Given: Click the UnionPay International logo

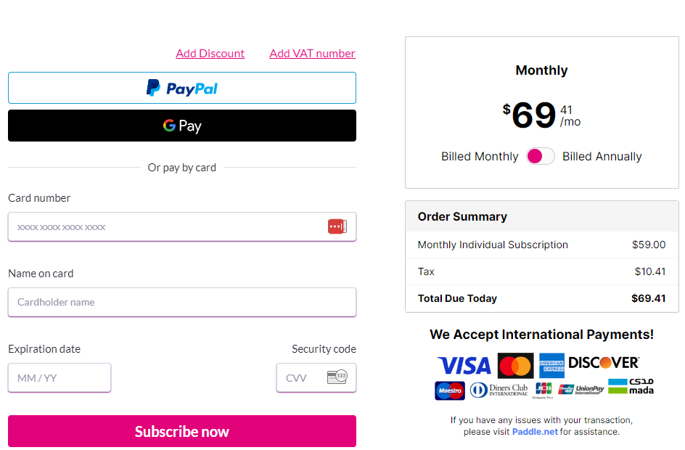Looking at the screenshot, I should point(581,390).
